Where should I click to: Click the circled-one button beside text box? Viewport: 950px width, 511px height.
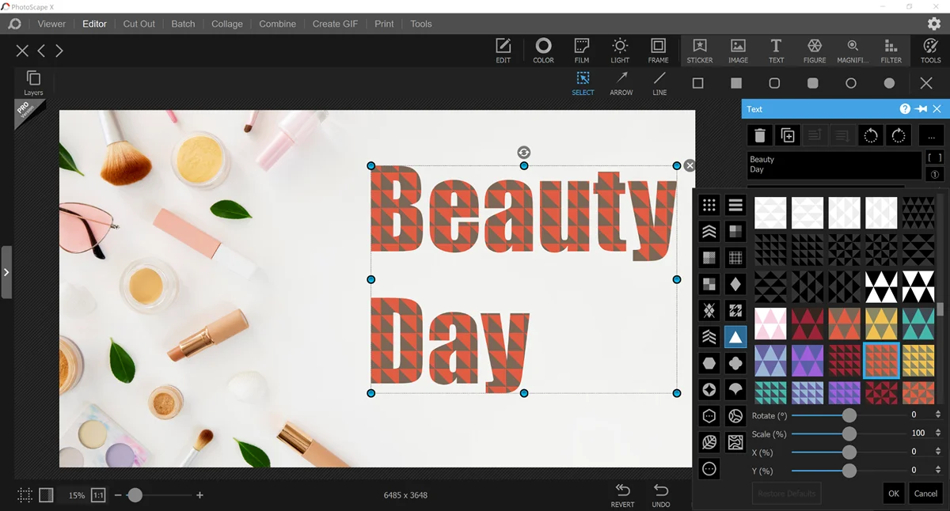point(934,175)
